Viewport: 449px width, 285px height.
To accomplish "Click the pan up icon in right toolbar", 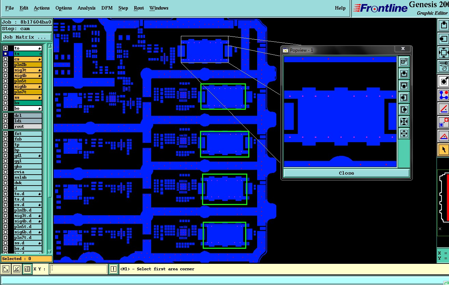I will [x=444, y=26].
